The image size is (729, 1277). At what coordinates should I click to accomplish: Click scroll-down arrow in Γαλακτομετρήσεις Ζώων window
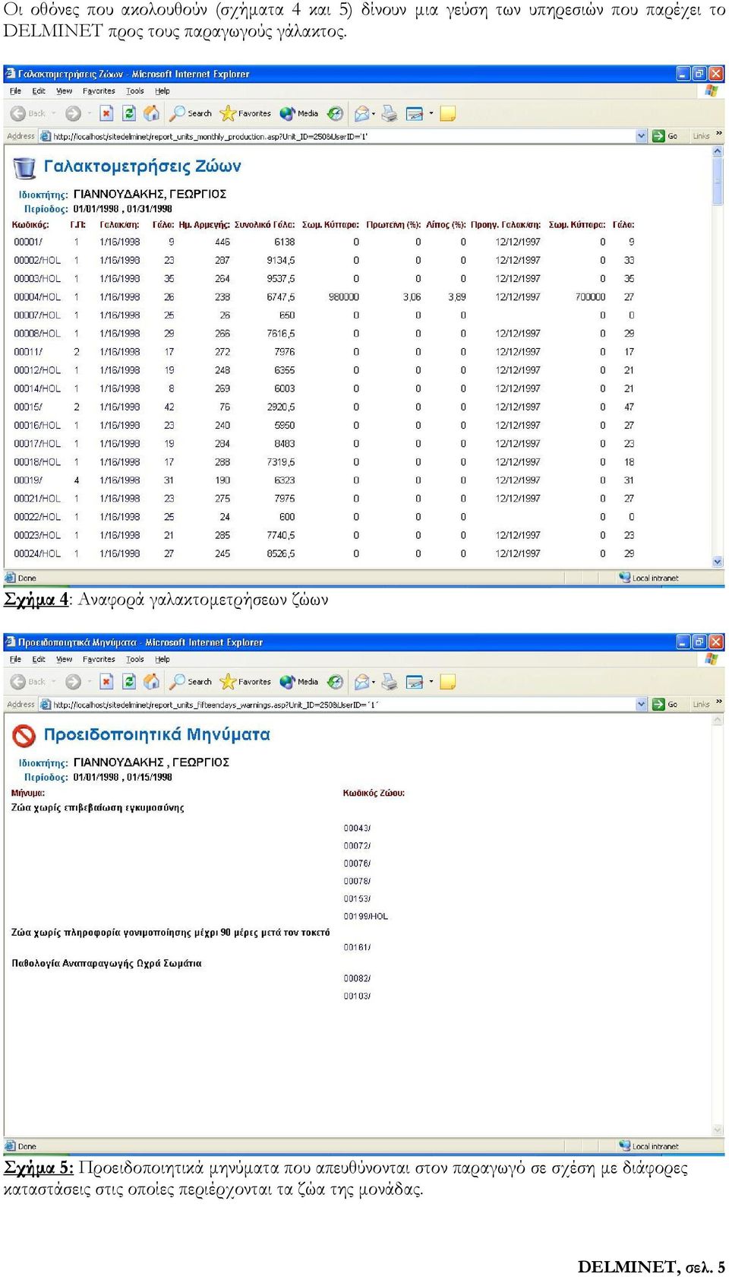[718, 562]
